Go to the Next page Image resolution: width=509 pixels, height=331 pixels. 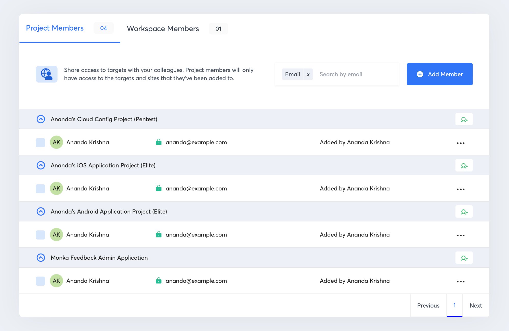pyautogui.click(x=476, y=306)
